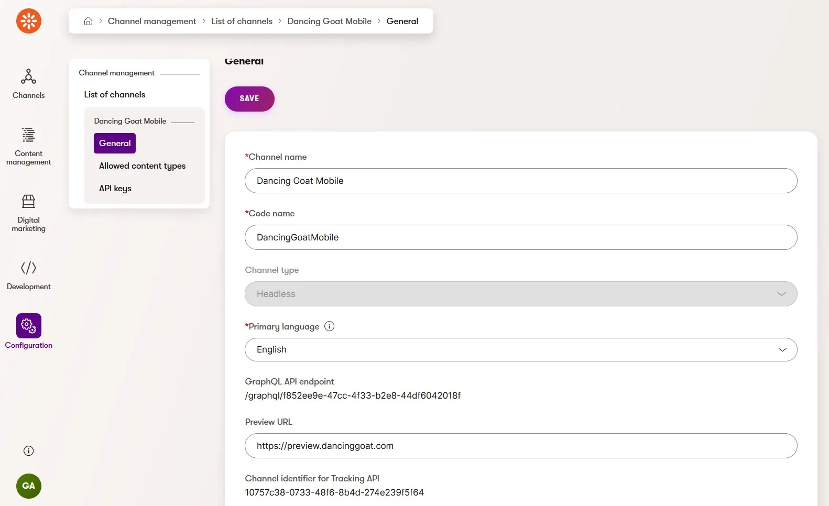Image resolution: width=829 pixels, height=506 pixels.
Task: Show Primary language info tooltip icon
Action: point(329,326)
